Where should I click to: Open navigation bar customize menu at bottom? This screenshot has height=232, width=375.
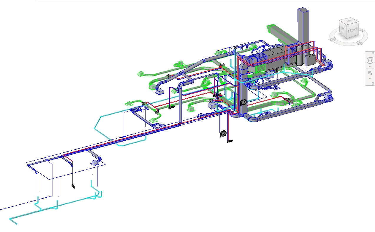click(x=373, y=83)
